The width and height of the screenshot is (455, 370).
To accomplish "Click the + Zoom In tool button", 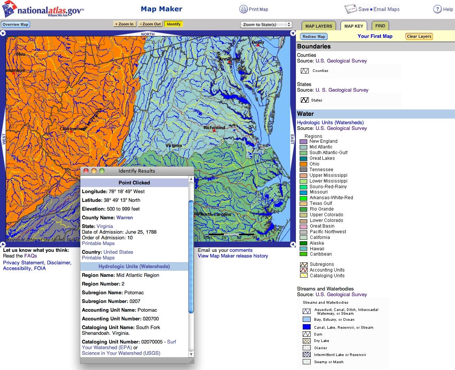I will click(124, 24).
